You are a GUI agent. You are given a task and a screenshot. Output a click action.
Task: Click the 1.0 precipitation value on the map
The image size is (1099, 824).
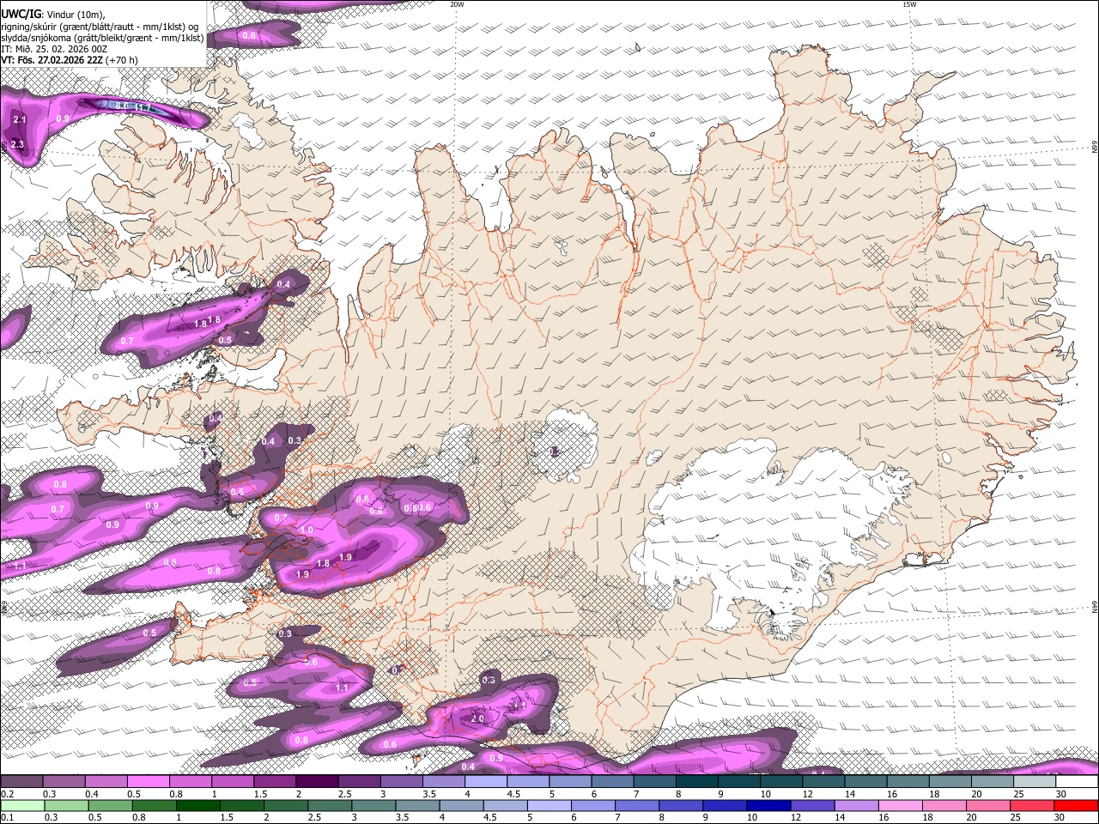tap(307, 530)
